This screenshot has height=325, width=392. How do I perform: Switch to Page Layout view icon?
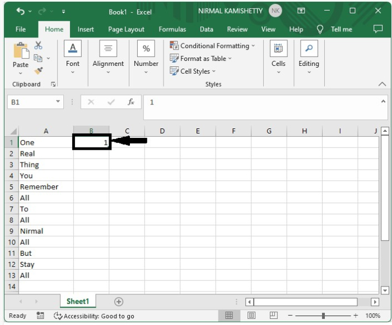point(251,316)
